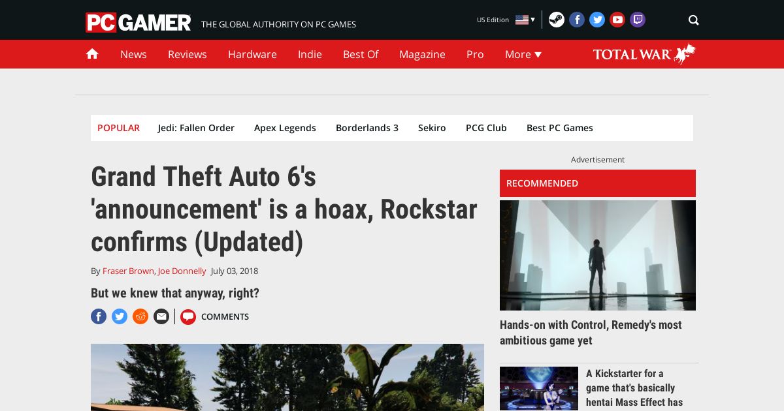The height and width of the screenshot is (411, 784).
Task: Open the Control hands-on article thumbnail
Action: (597, 255)
